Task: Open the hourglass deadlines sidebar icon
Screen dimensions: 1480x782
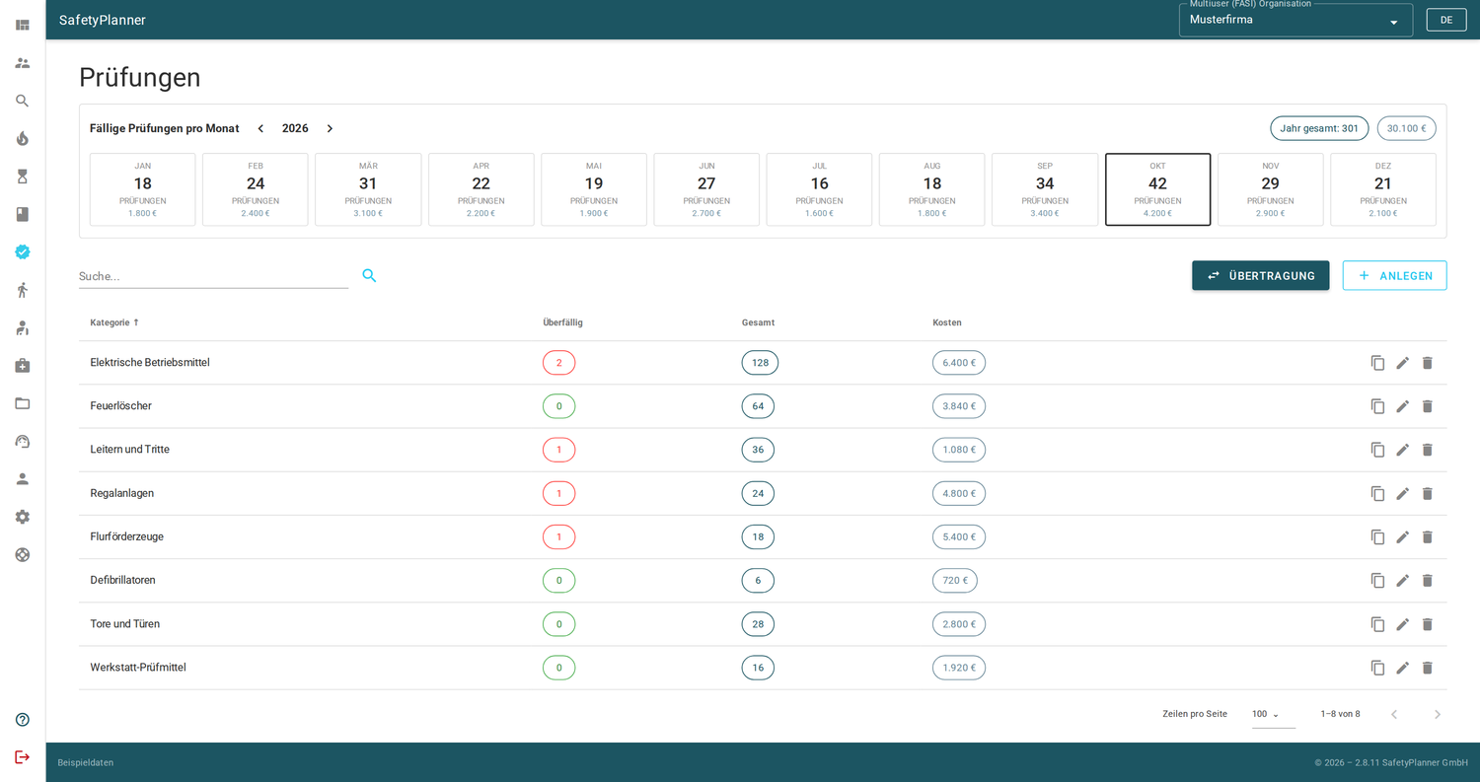Action: point(23,177)
